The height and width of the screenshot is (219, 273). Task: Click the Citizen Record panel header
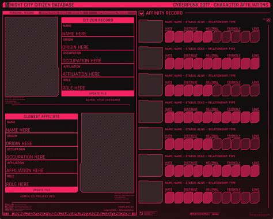(98, 20)
